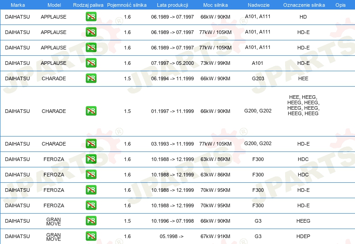Select '66kW / 90KM' in the APPLAUSE HD row
This screenshot has width=355, height=244.
(x=215, y=17)
